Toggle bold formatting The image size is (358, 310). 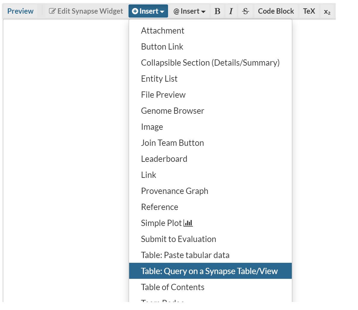pos(217,11)
